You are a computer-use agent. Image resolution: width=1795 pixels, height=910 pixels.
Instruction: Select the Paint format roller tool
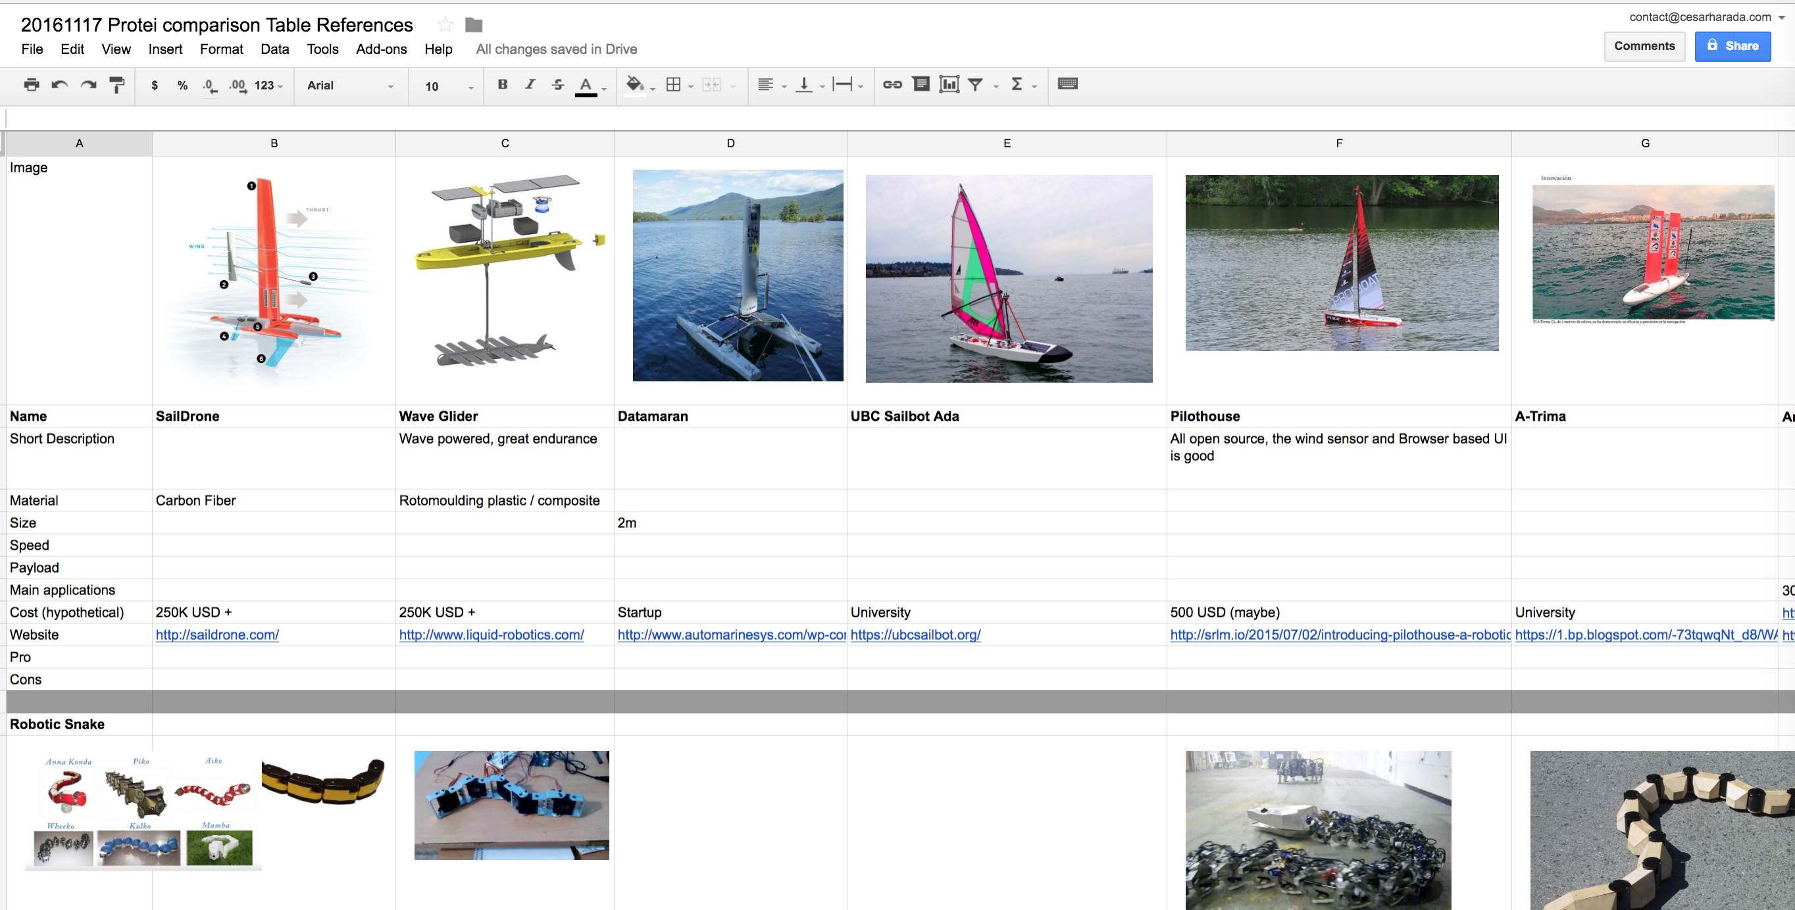(117, 85)
